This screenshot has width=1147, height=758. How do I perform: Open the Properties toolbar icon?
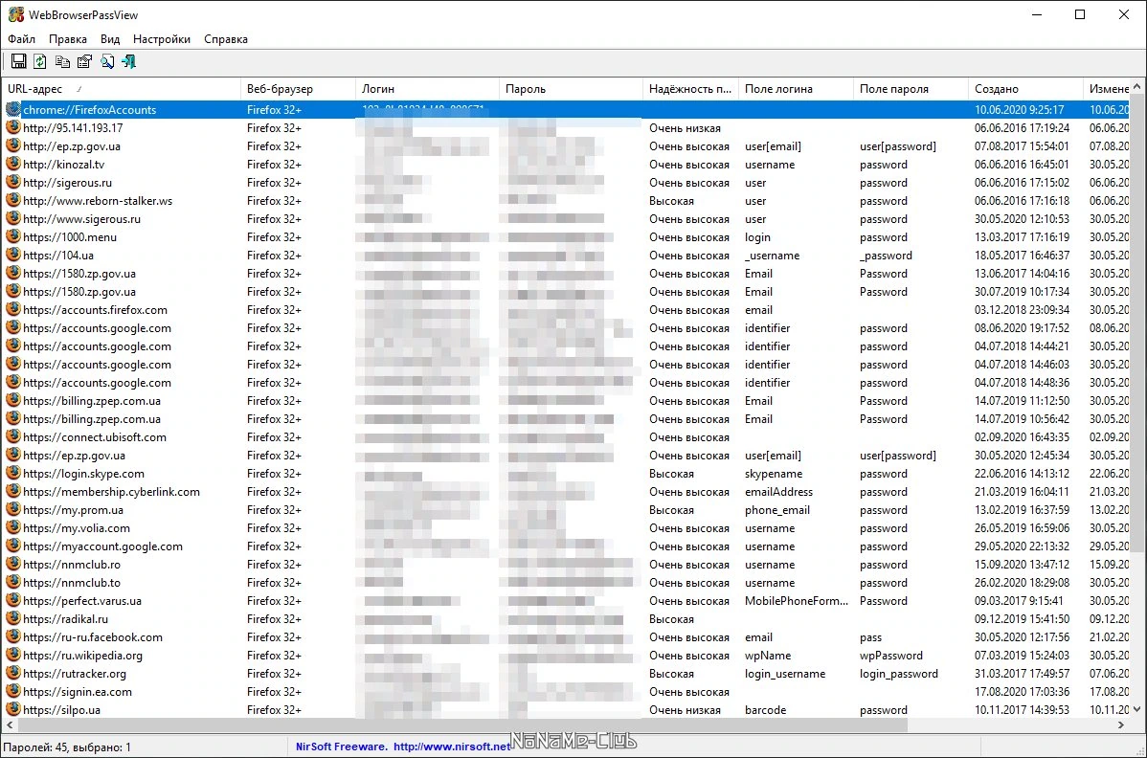[84, 61]
